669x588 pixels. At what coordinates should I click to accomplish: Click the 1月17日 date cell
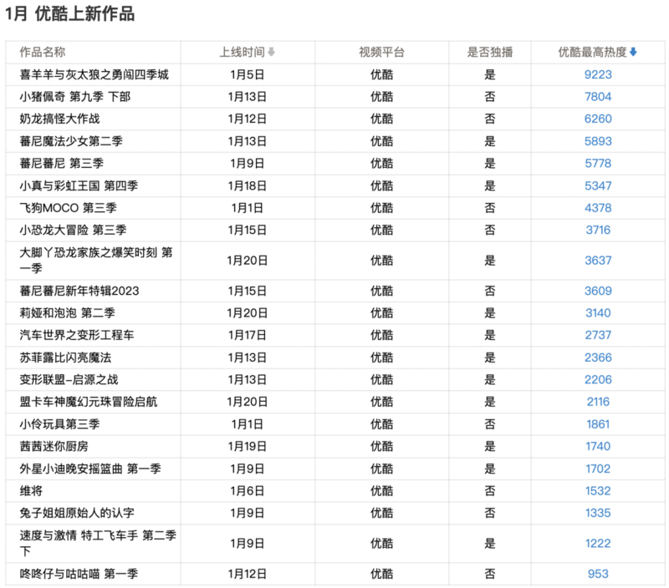(248, 335)
